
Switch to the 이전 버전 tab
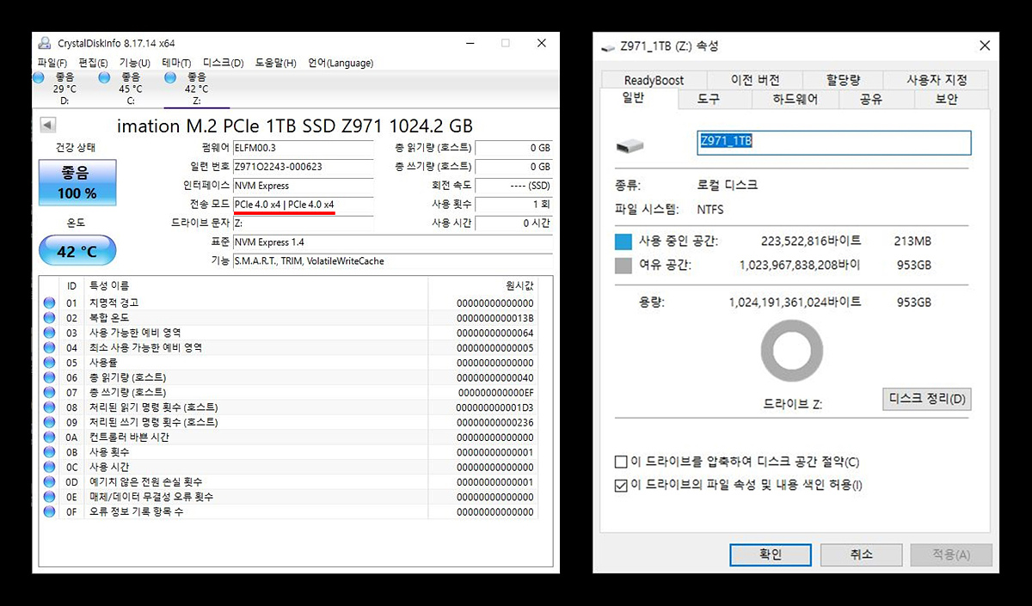[x=755, y=80]
